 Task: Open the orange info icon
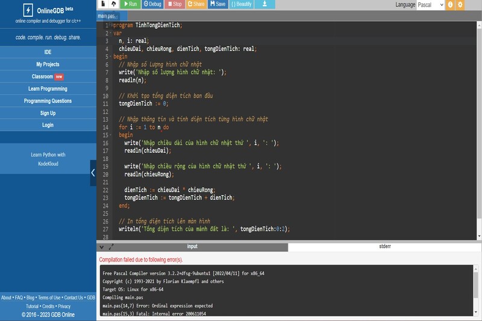pos(451,5)
